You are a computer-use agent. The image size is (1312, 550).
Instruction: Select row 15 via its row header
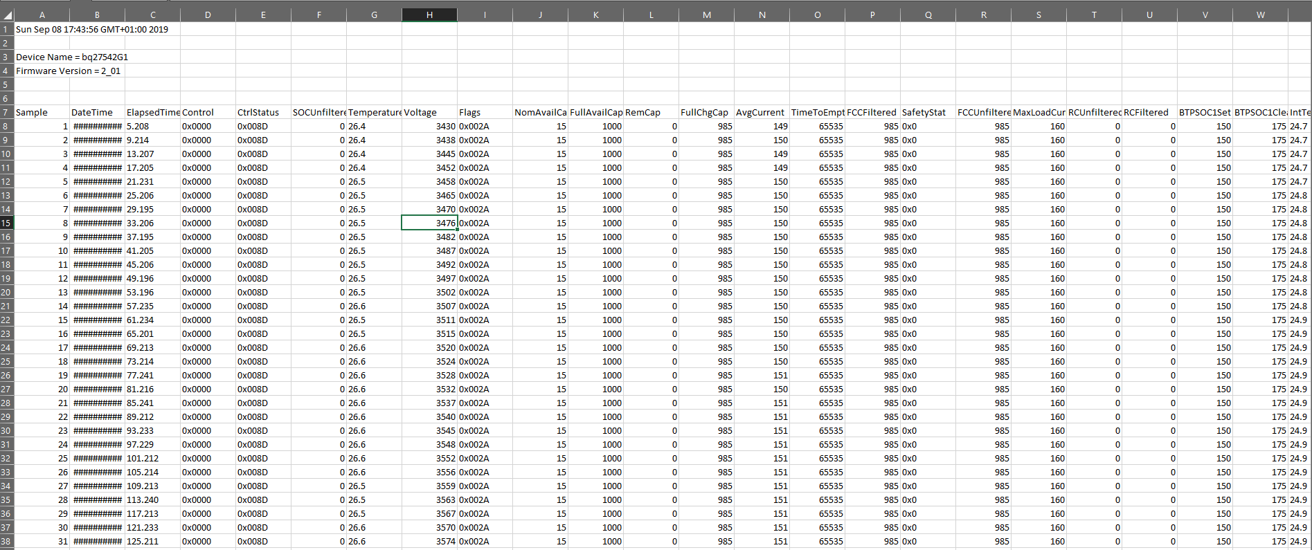click(7, 223)
